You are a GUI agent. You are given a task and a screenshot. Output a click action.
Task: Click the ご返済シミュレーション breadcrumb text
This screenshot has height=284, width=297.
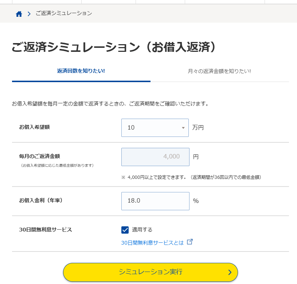[64, 14]
